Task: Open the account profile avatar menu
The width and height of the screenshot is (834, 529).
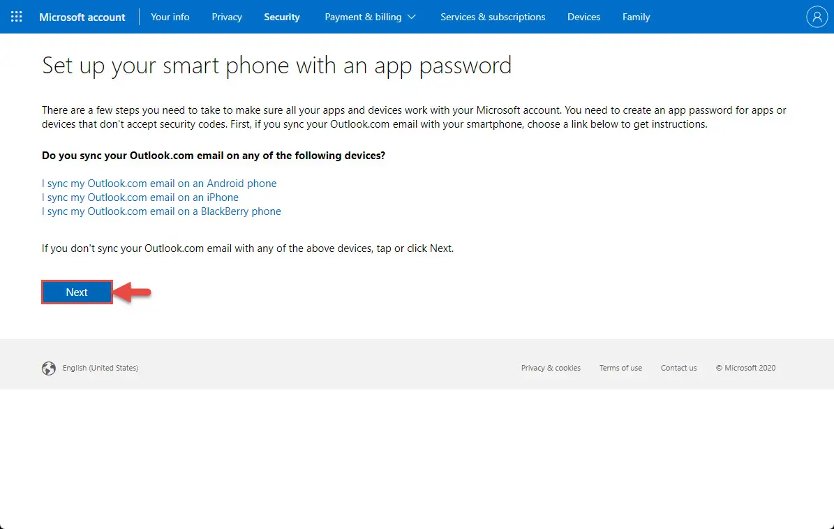Action: pos(817,17)
